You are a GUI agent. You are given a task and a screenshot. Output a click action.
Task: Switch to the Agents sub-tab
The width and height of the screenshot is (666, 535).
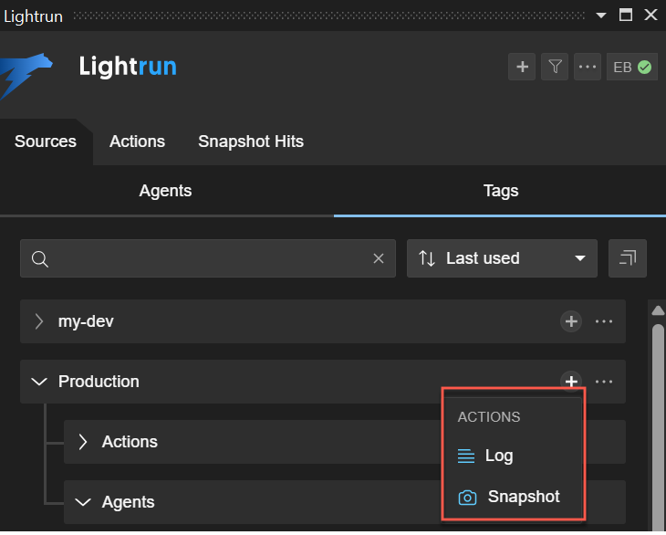(165, 191)
